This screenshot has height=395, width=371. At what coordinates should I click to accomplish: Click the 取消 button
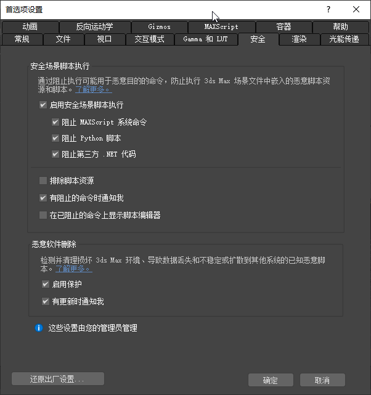[322, 380]
